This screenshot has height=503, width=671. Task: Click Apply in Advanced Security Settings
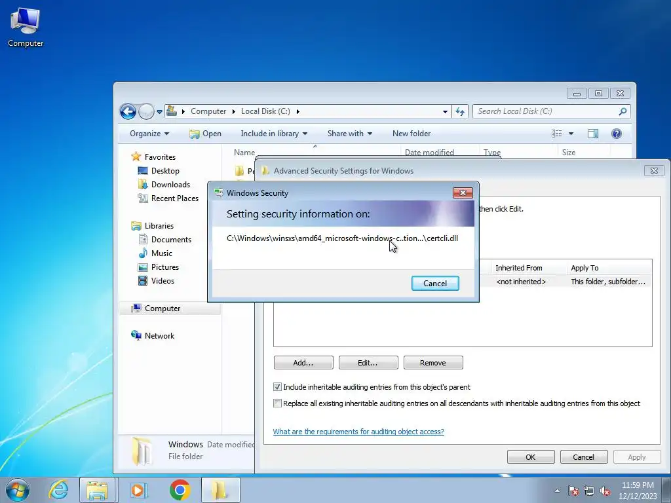click(637, 456)
